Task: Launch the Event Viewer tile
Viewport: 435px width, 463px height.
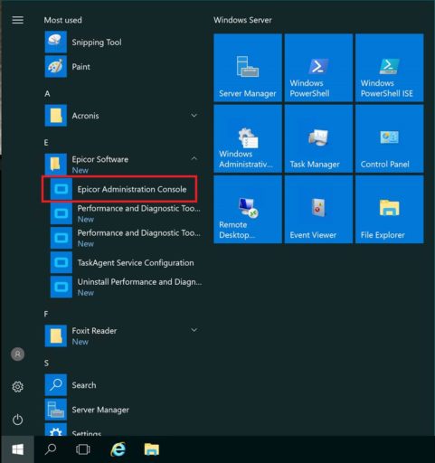Action: (318, 210)
